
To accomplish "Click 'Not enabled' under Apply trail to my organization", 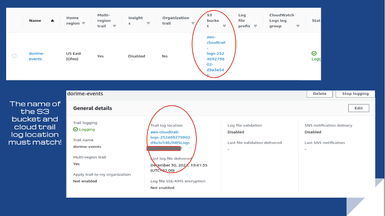I will pos(85,181).
